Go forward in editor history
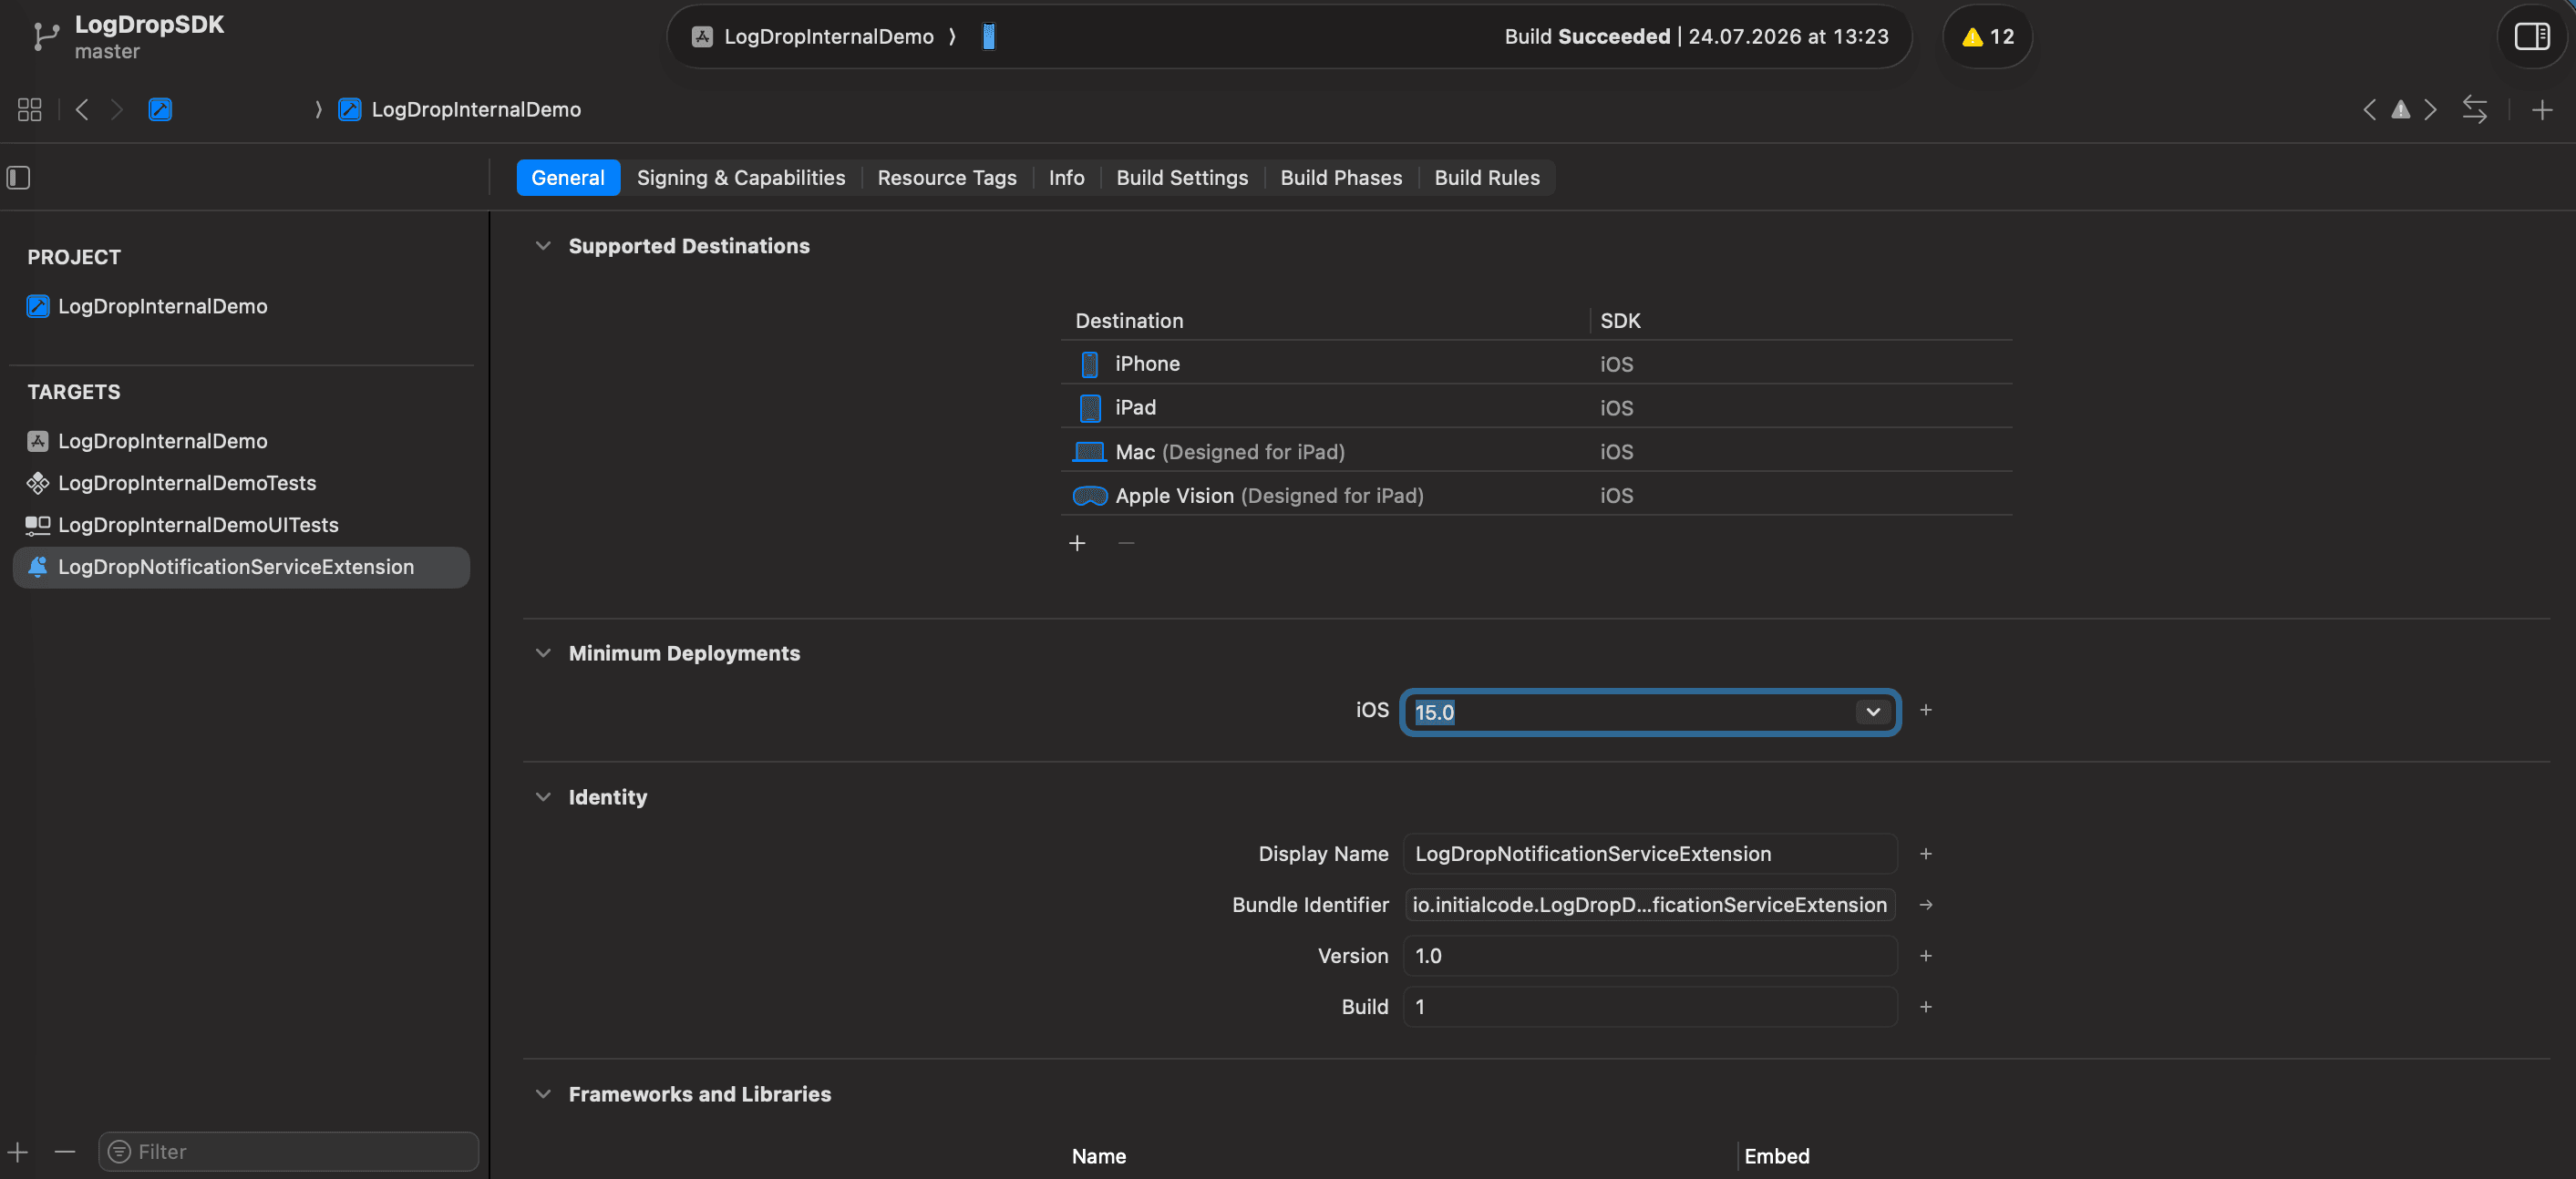The height and width of the screenshot is (1179, 2576). (117, 109)
